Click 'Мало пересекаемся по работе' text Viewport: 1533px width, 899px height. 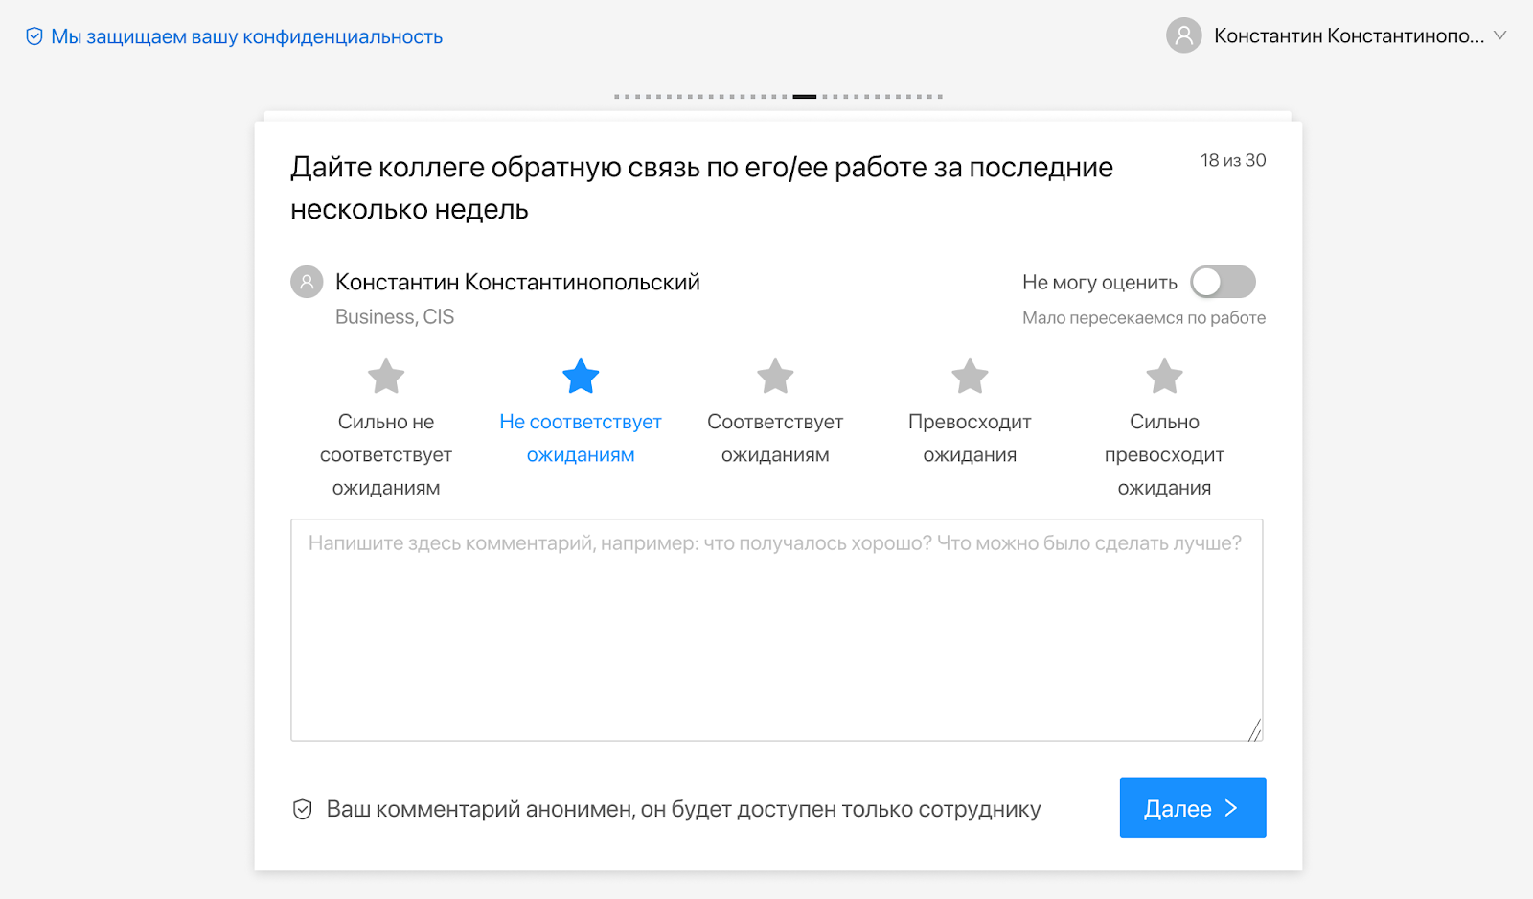point(1144,317)
